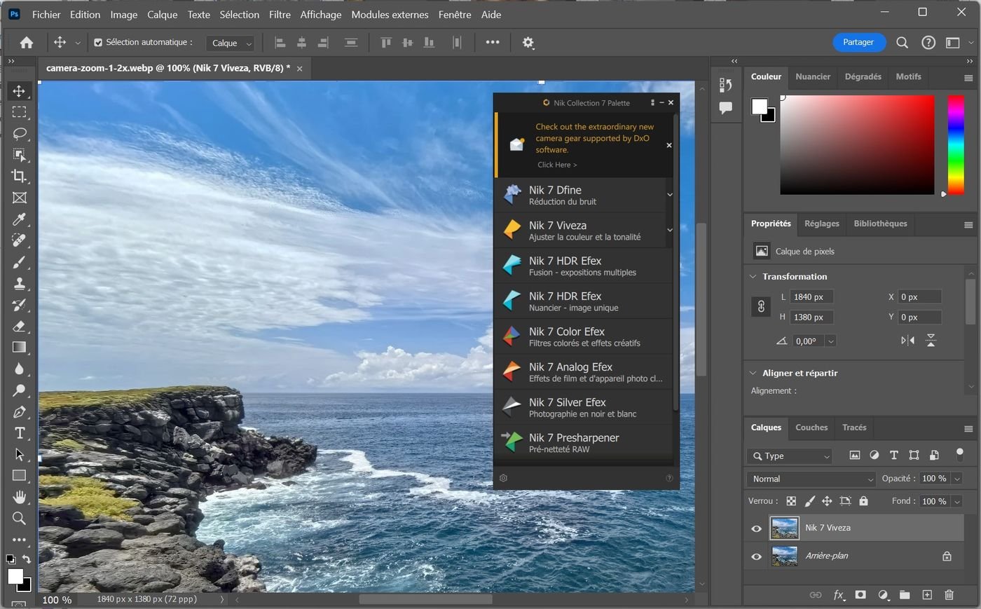
Task: Open the Normal blend mode dropdown
Action: pyautogui.click(x=811, y=479)
